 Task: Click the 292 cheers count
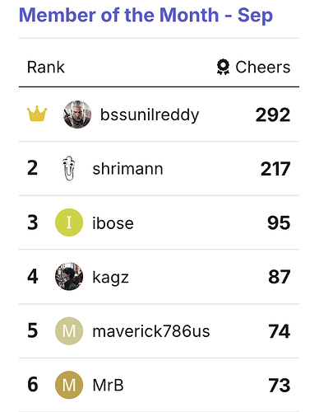click(273, 115)
